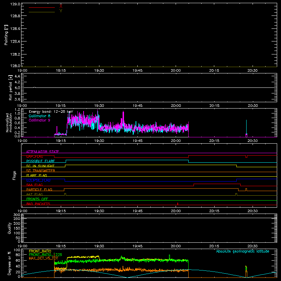The image size is (281, 281).
Task: Click the orange MAX_DET_VS_TOT legend label
Action: [x=43, y=259]
